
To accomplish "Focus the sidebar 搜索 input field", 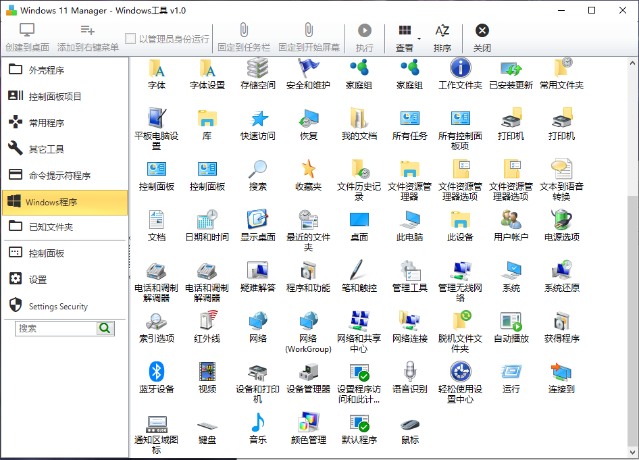I will click(x=56, y=328).
